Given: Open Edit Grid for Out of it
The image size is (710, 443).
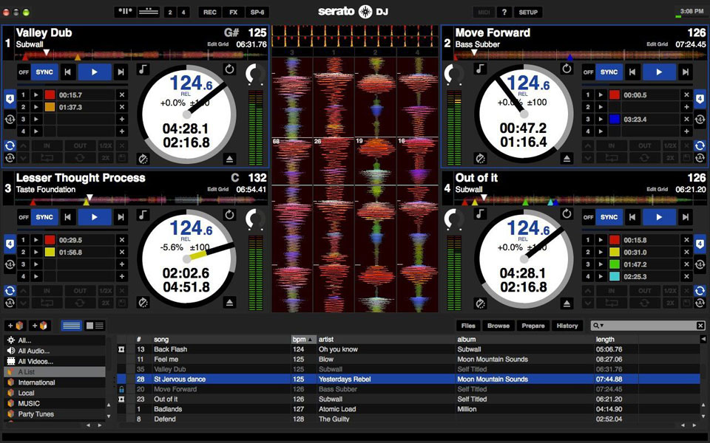Looking at the screenshot, I should tap(657, 190).
